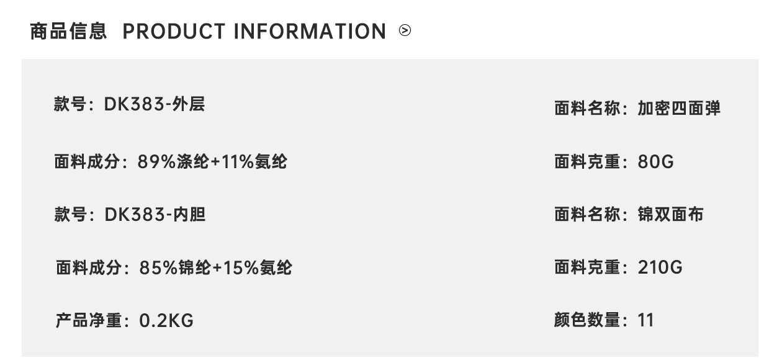
Task: Select the 0.2KG net weight value
Action: 166,321
